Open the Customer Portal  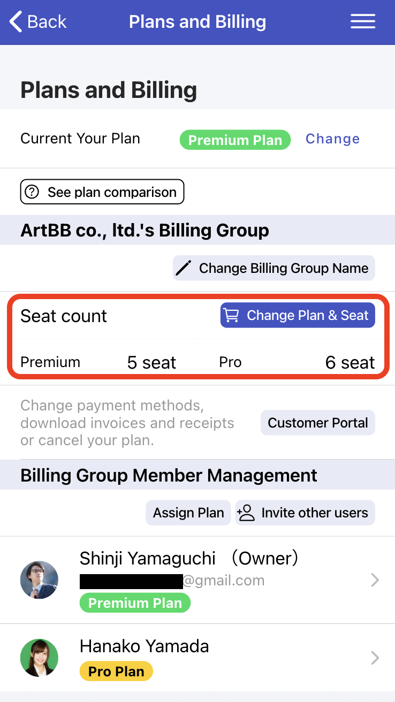click(x=318, y=423)
